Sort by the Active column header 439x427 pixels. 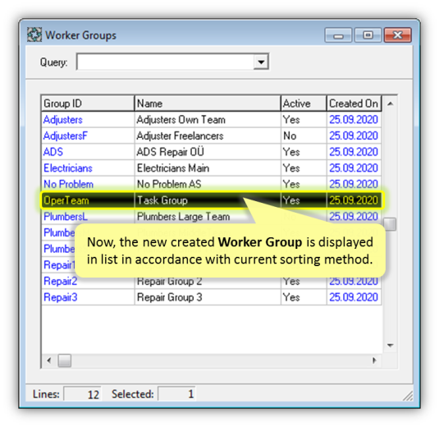click(304, 103)
